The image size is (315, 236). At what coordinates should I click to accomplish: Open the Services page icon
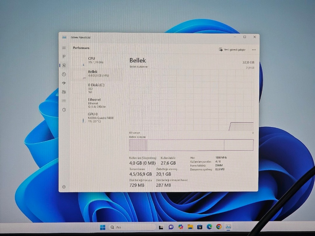(64, 110)
